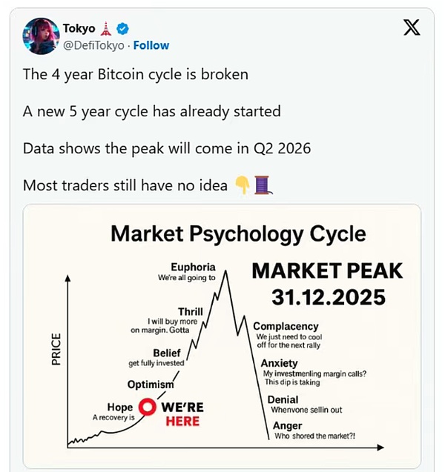445x472 pixels.
Task: Click the Anxiety stage label
Action: pyautogui.click(x=279, y=363)
